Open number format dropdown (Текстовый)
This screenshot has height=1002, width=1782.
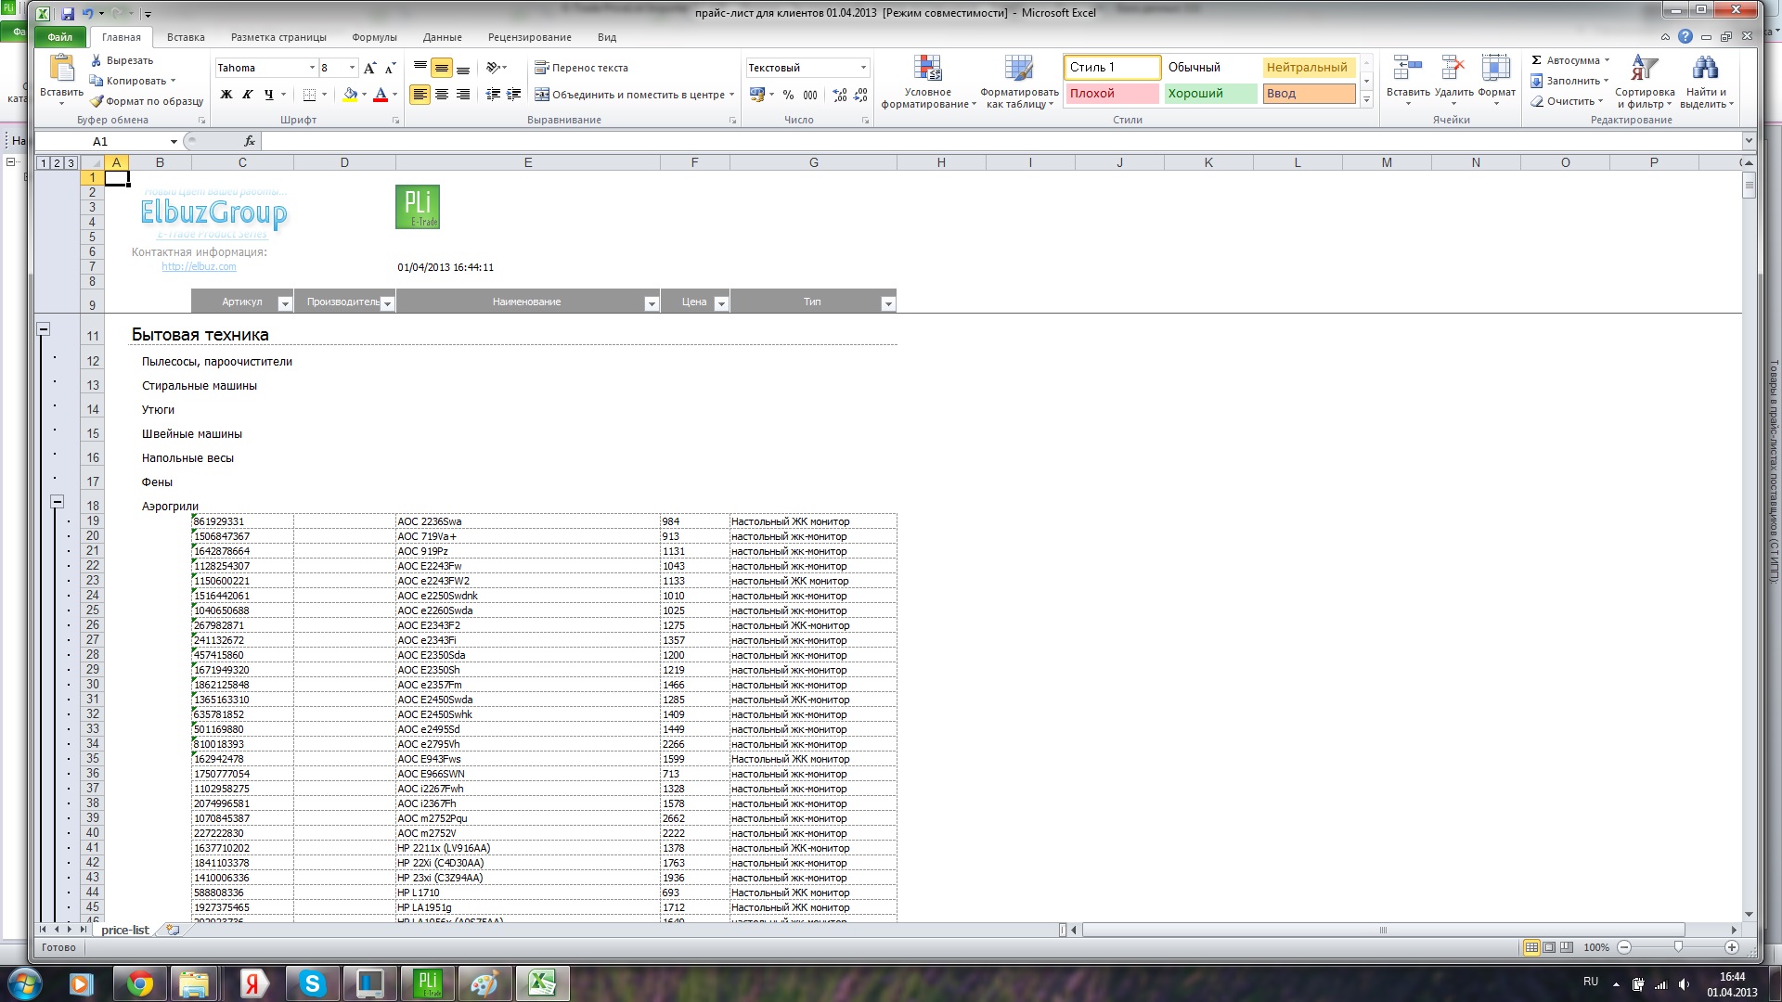tap(863, 68)
